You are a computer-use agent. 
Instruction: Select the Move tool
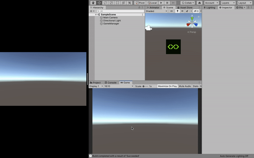point(99,3)
